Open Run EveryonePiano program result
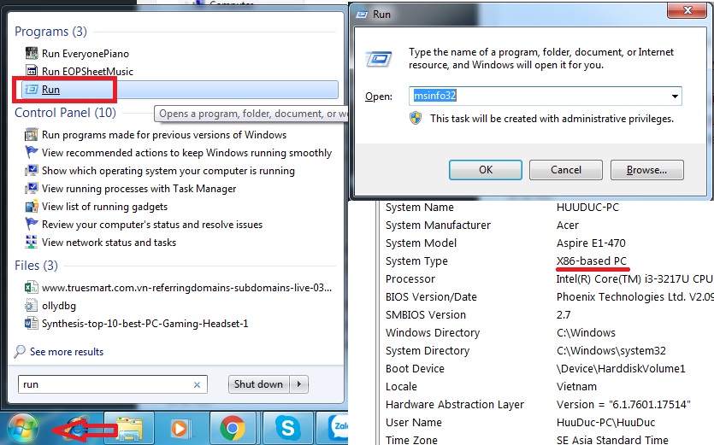714x445 pixels. point(86,54)
